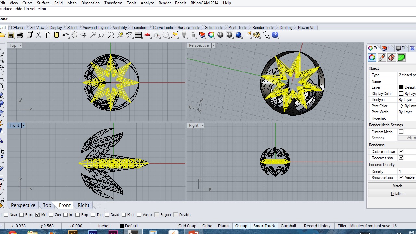
Task: Select the green Decals icon in Properties
Action: click(401, 58)
